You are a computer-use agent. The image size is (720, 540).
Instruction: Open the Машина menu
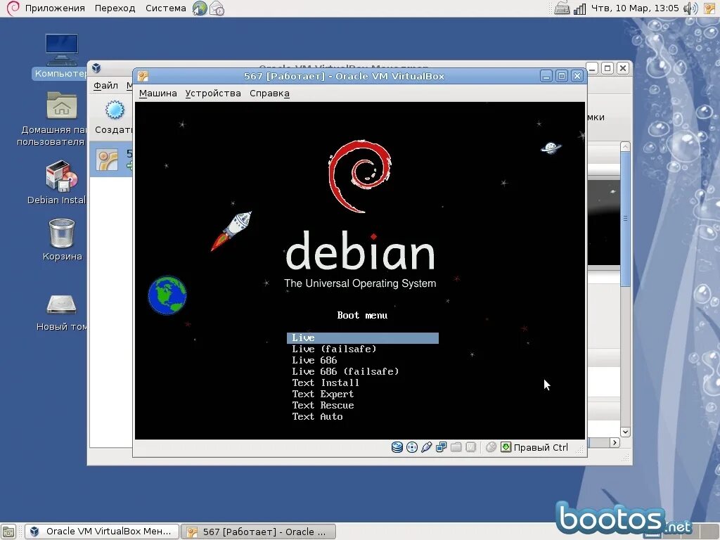[x=158, y=94]
